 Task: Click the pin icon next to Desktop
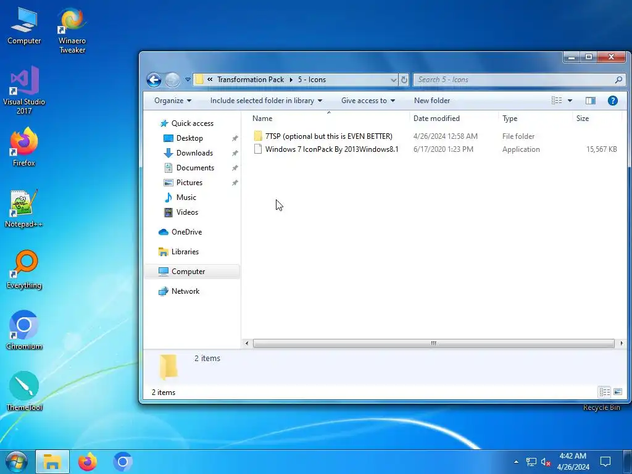coord(235,138)
